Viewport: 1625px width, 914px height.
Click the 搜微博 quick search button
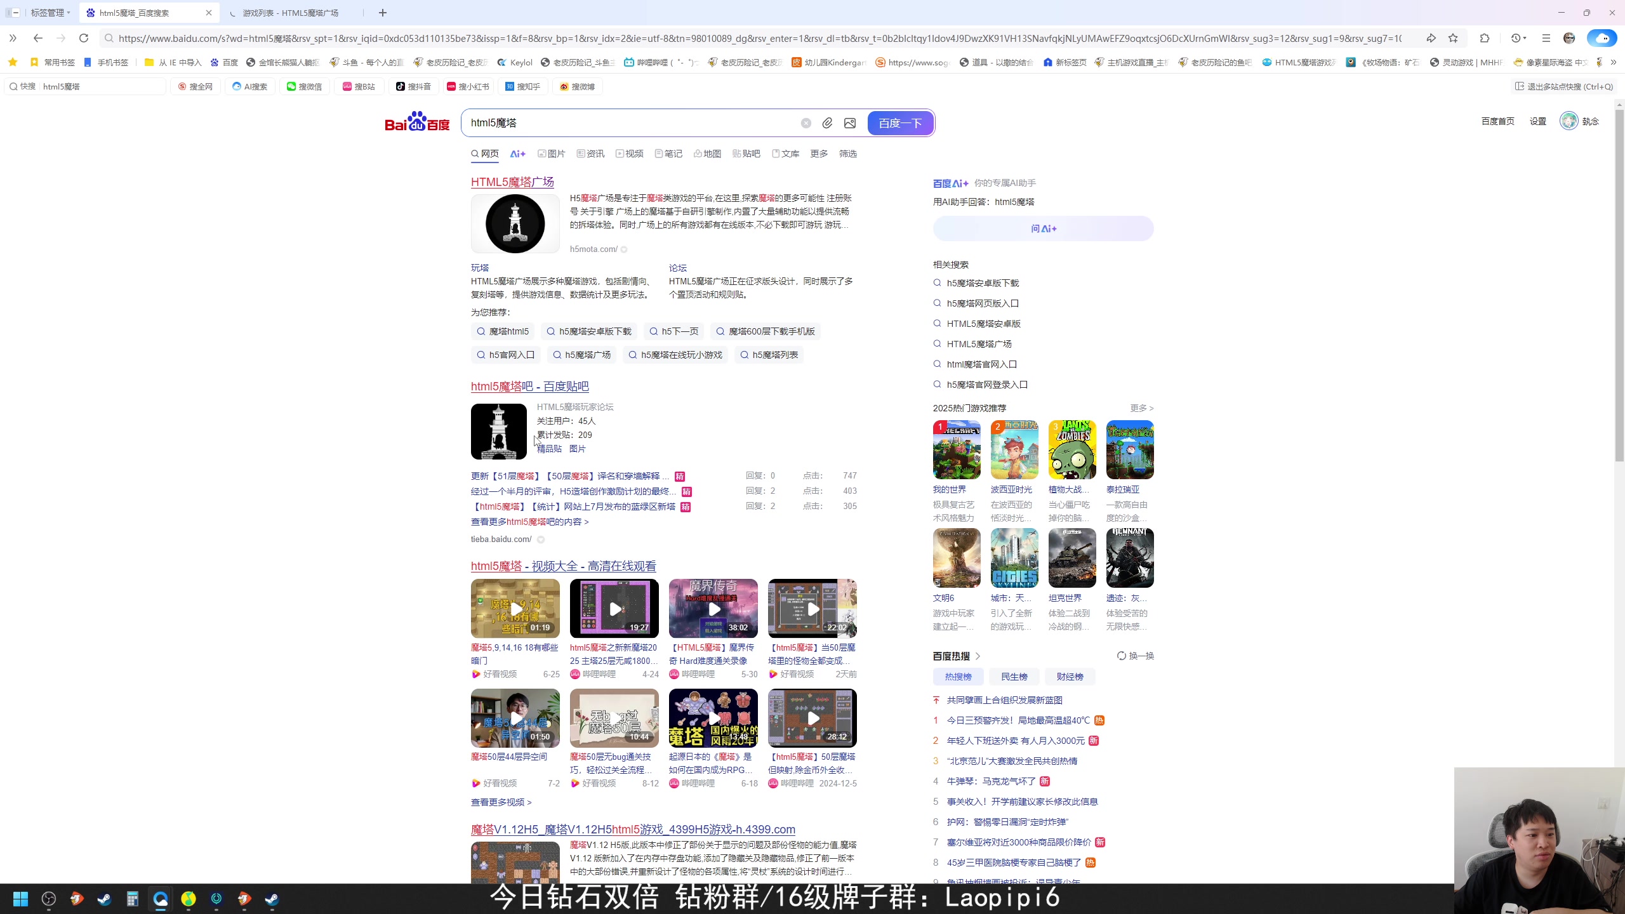pos(577,86)
